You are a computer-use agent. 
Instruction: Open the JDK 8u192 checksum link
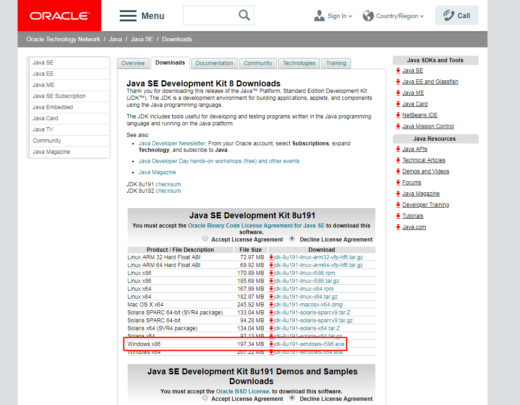point(168,191)
